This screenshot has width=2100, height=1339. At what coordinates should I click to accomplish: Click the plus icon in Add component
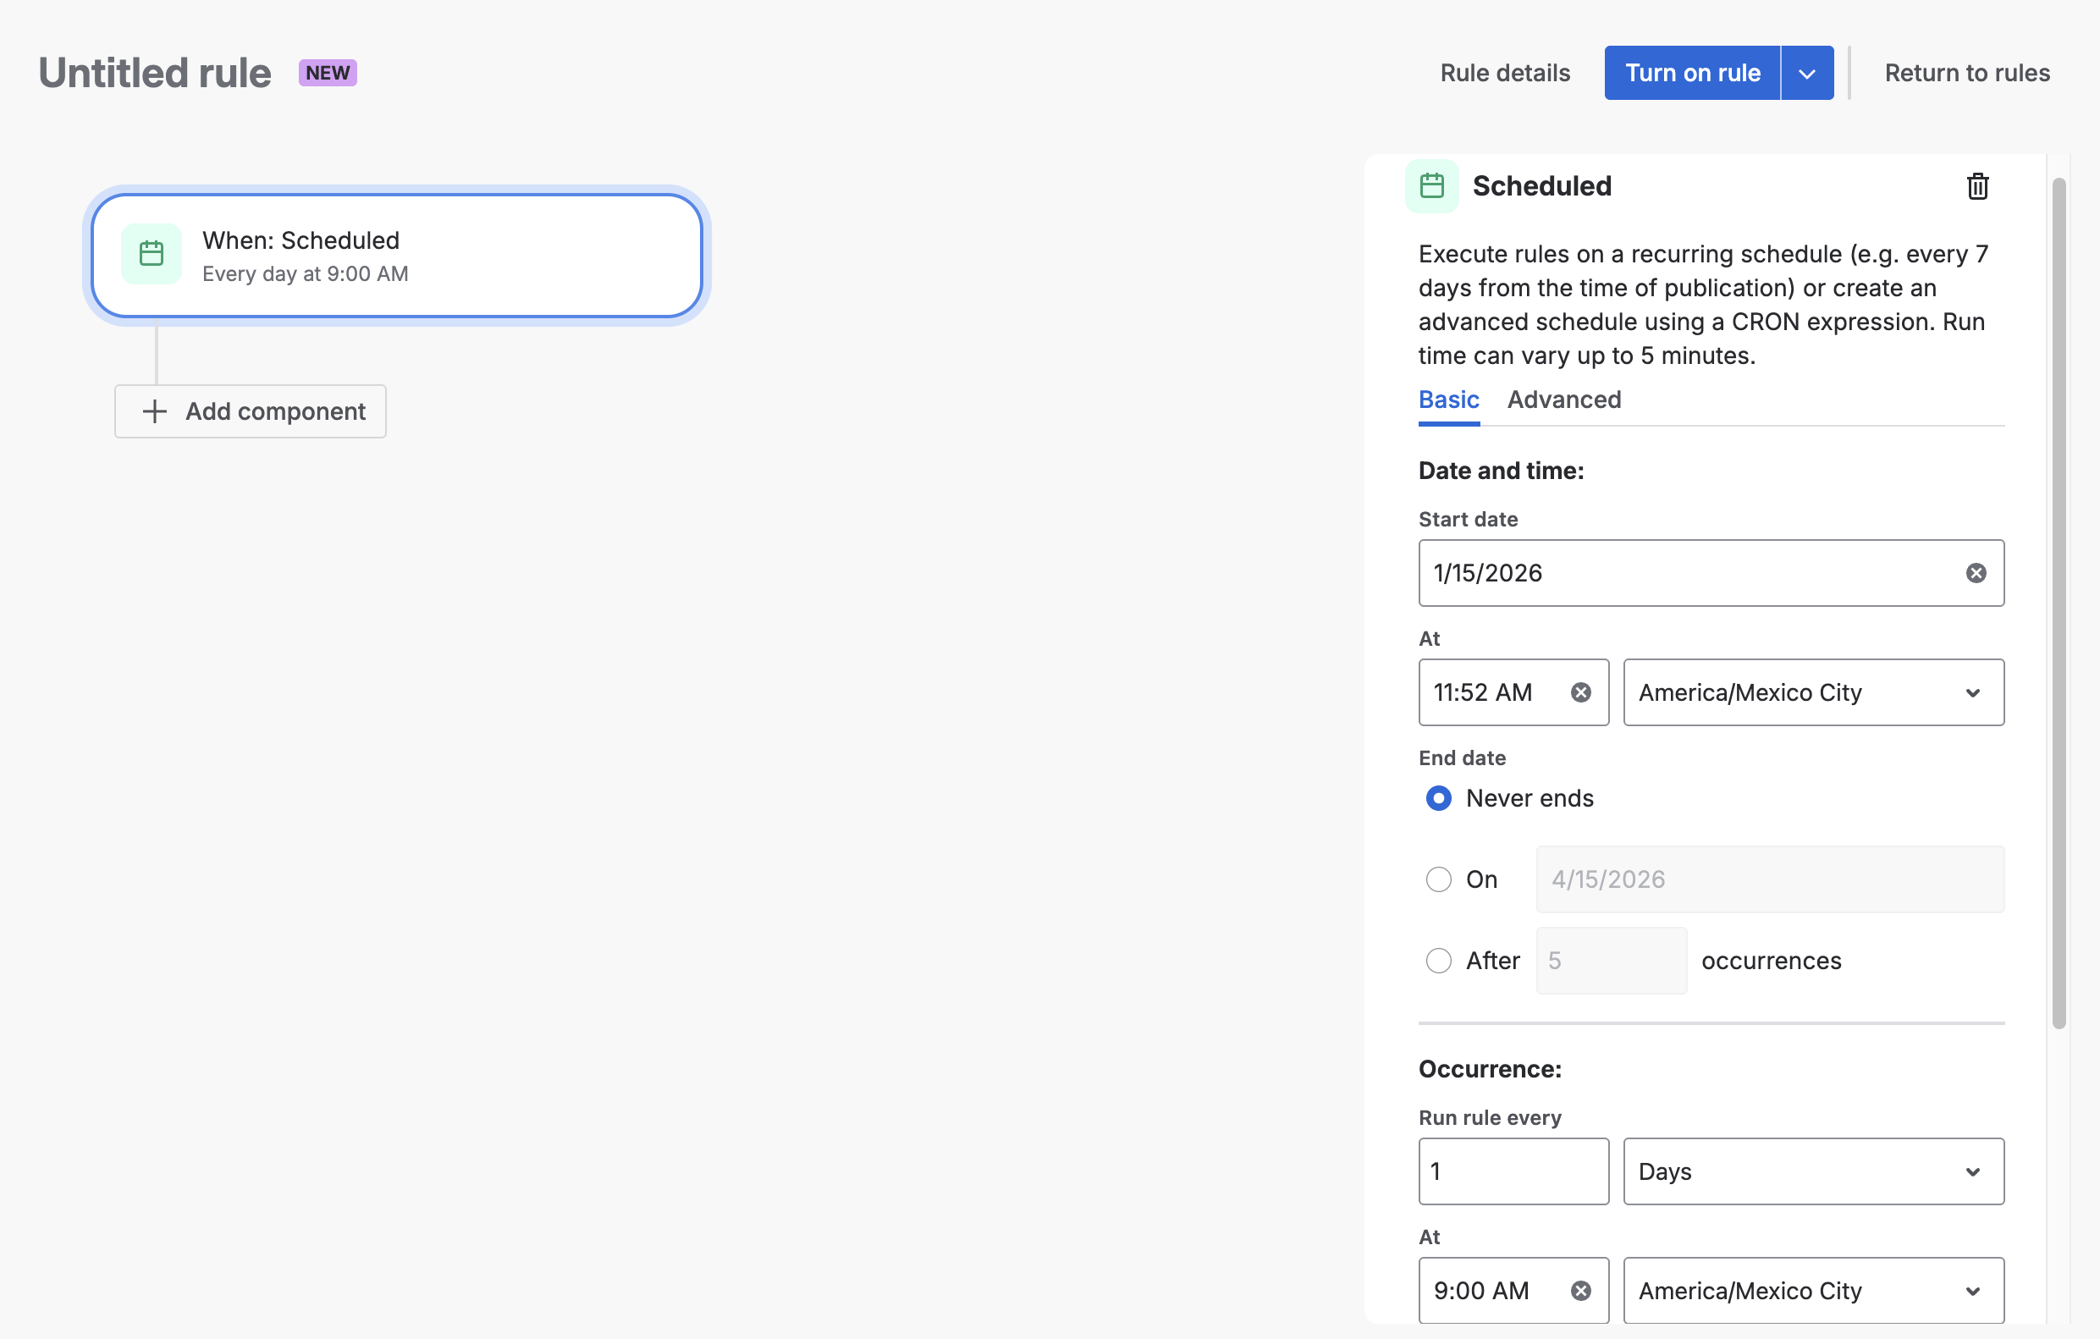tap(154, 411)
